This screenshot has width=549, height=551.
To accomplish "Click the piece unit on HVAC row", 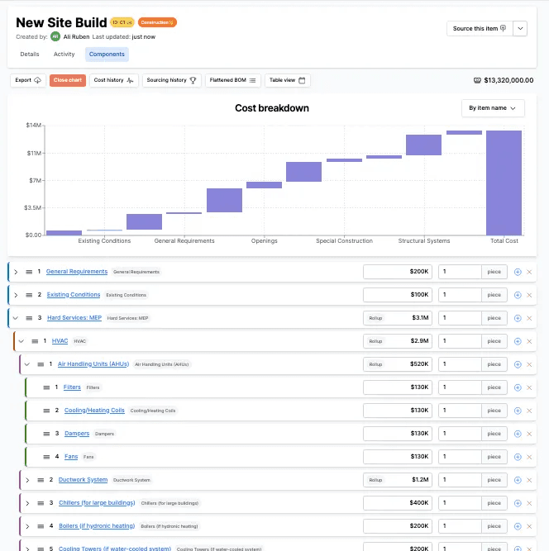I will 494,341.
